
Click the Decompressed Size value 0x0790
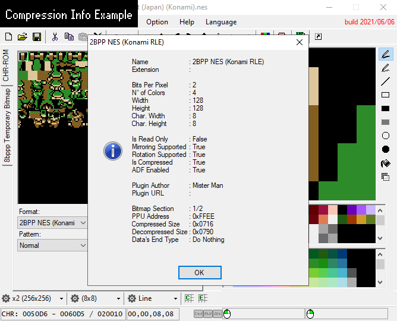[x=203, y=232]
